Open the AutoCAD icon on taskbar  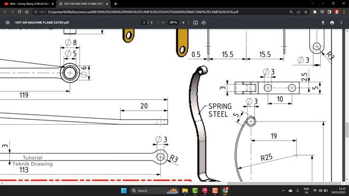[x=205, y=191]
